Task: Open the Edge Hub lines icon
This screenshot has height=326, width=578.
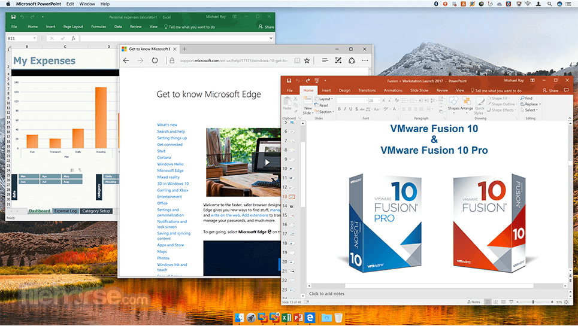Action: (325, 60)
